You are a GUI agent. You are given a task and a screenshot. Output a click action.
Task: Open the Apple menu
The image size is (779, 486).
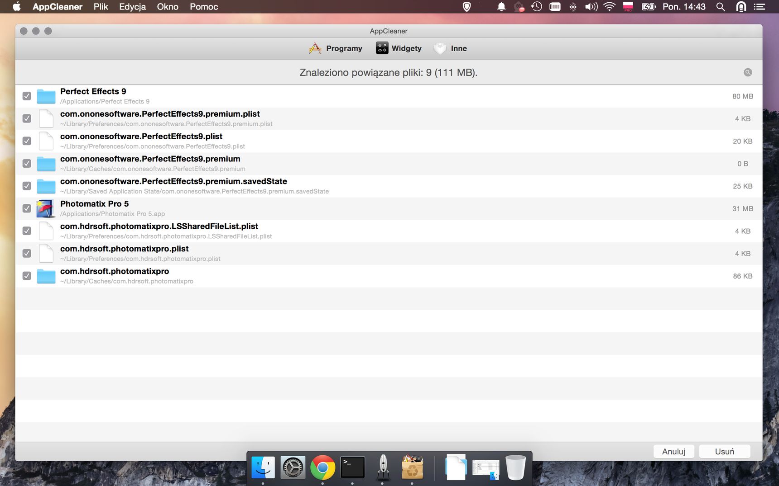pos(17,6)
